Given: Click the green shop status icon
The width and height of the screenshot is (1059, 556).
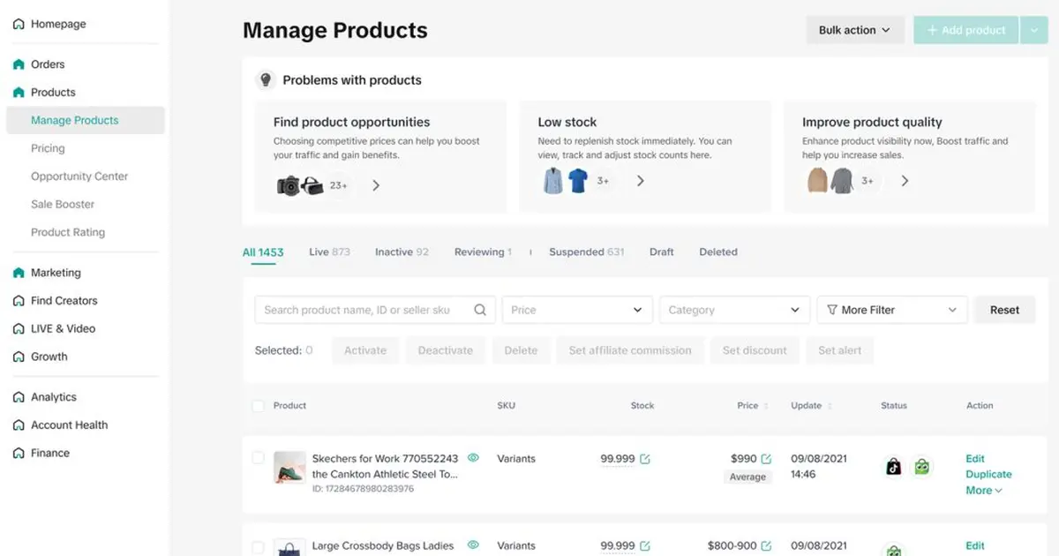Looking at the screenshot, I should [x=922, y=466].
